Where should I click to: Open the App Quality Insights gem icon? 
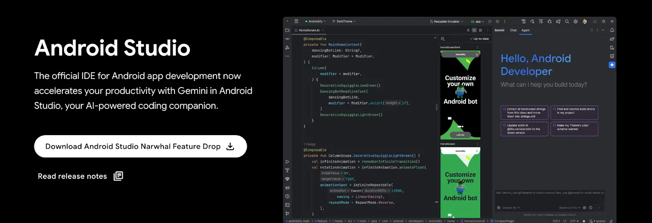(x=287, y=179)
